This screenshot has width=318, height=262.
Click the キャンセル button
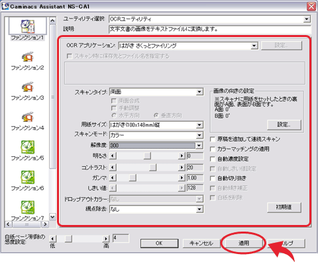pos(201,243)
